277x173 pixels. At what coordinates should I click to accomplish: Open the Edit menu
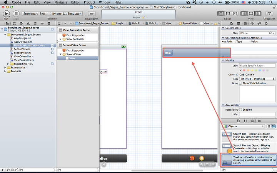tap(37, 2)
